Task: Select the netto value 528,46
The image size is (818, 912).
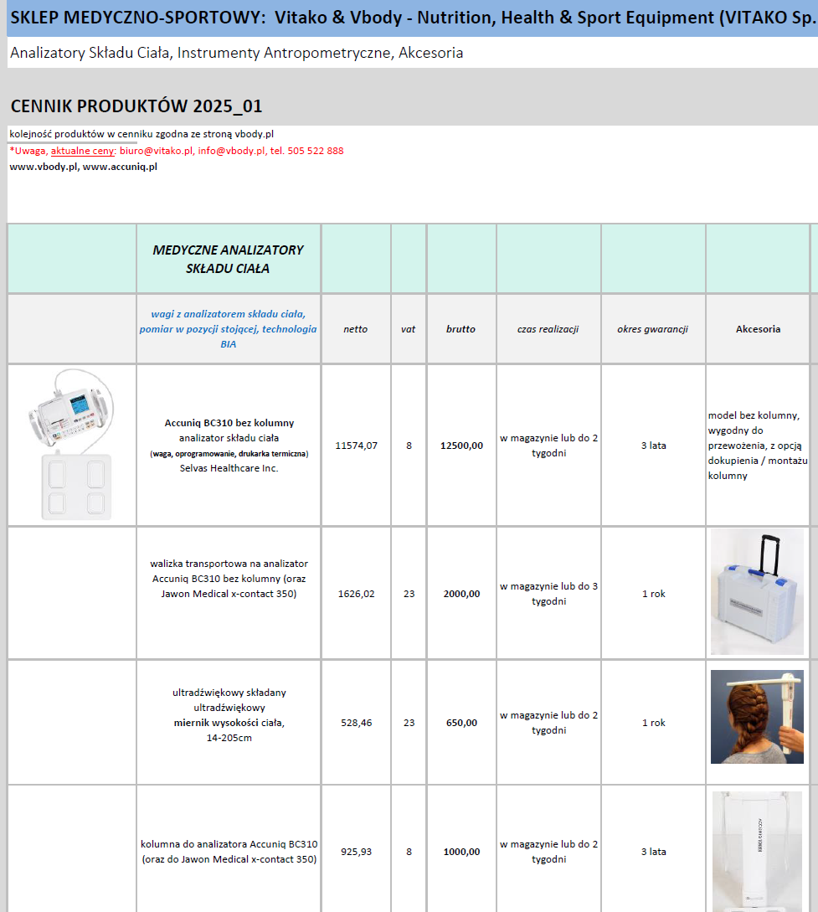Action: 356,723
